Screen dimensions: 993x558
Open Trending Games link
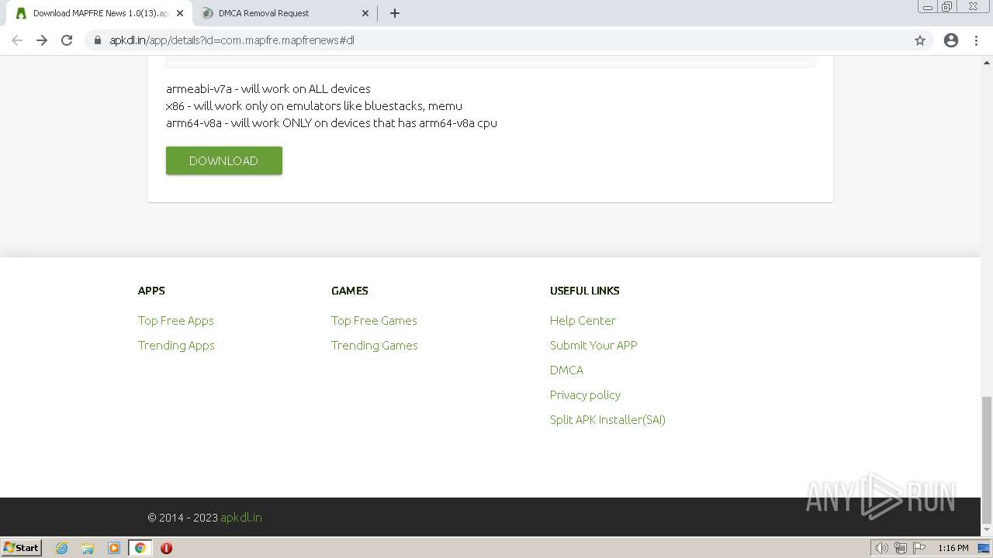tap(375, 345)
